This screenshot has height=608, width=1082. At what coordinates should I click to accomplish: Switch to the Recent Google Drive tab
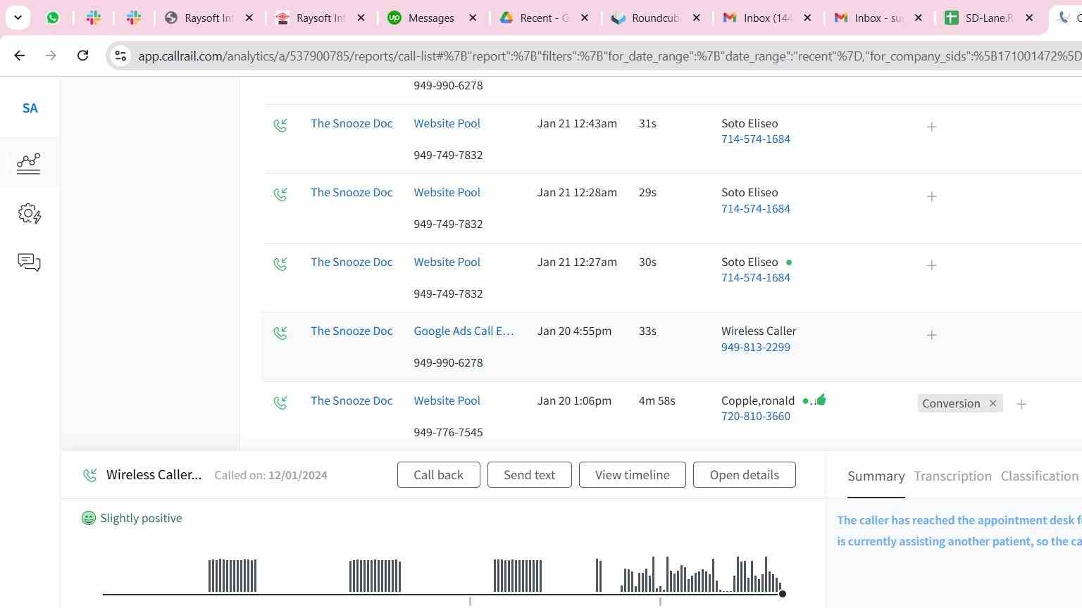(x=545, y=18)
